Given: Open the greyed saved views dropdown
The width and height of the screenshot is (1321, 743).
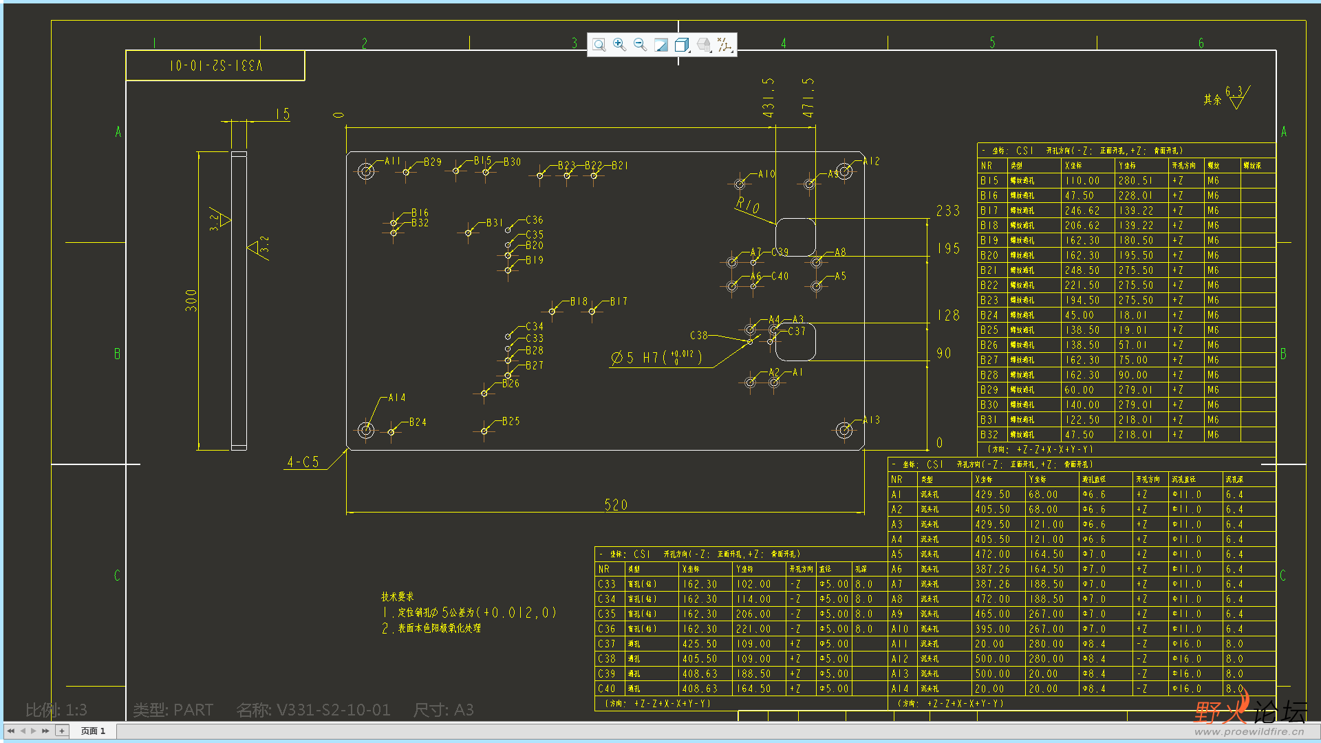Looking at the screenshot, I should (703, 45).
